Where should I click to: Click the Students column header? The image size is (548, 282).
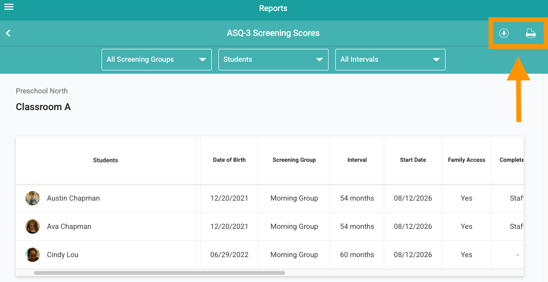105,160
